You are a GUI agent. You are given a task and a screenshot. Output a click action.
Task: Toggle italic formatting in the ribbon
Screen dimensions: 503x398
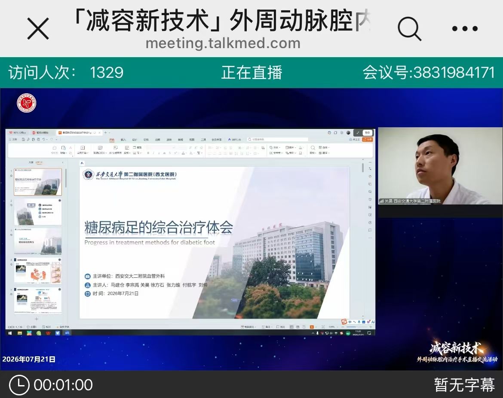point(153,153)
